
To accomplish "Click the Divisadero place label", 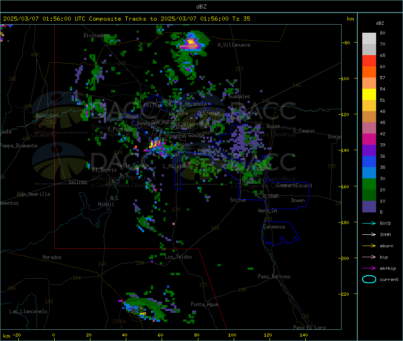I will 97,35.
